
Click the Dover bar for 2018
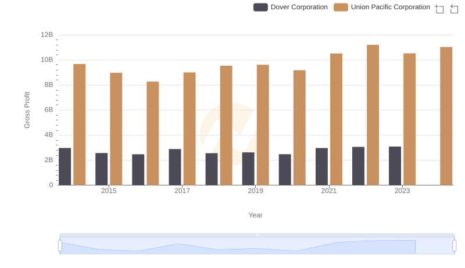click(x=212, y=169)
